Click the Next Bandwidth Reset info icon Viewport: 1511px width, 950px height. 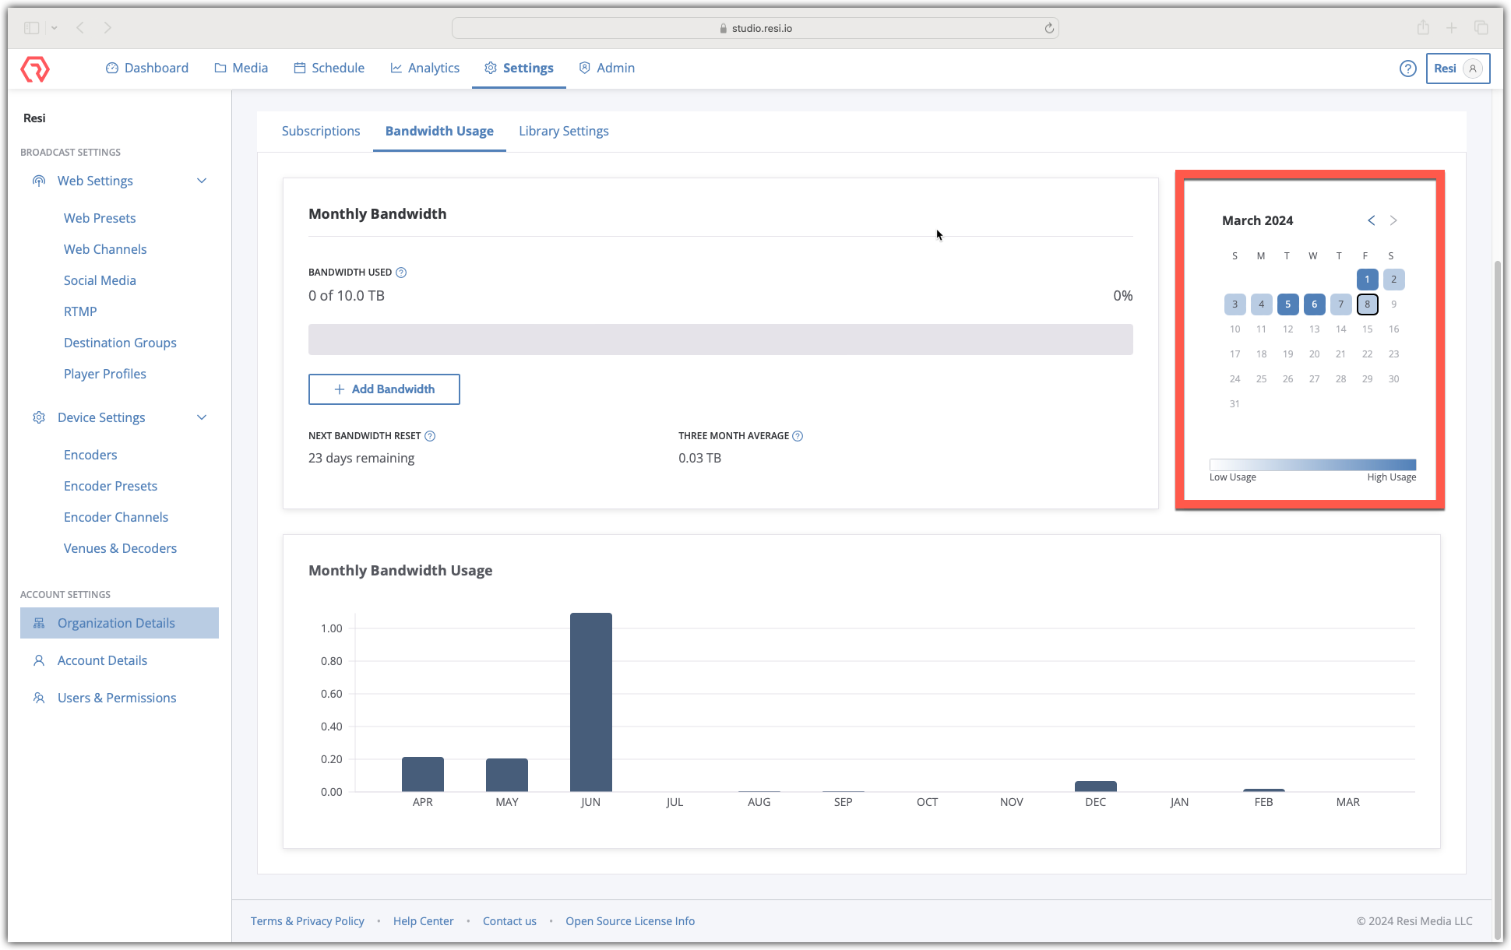click(x=430, y=436)
